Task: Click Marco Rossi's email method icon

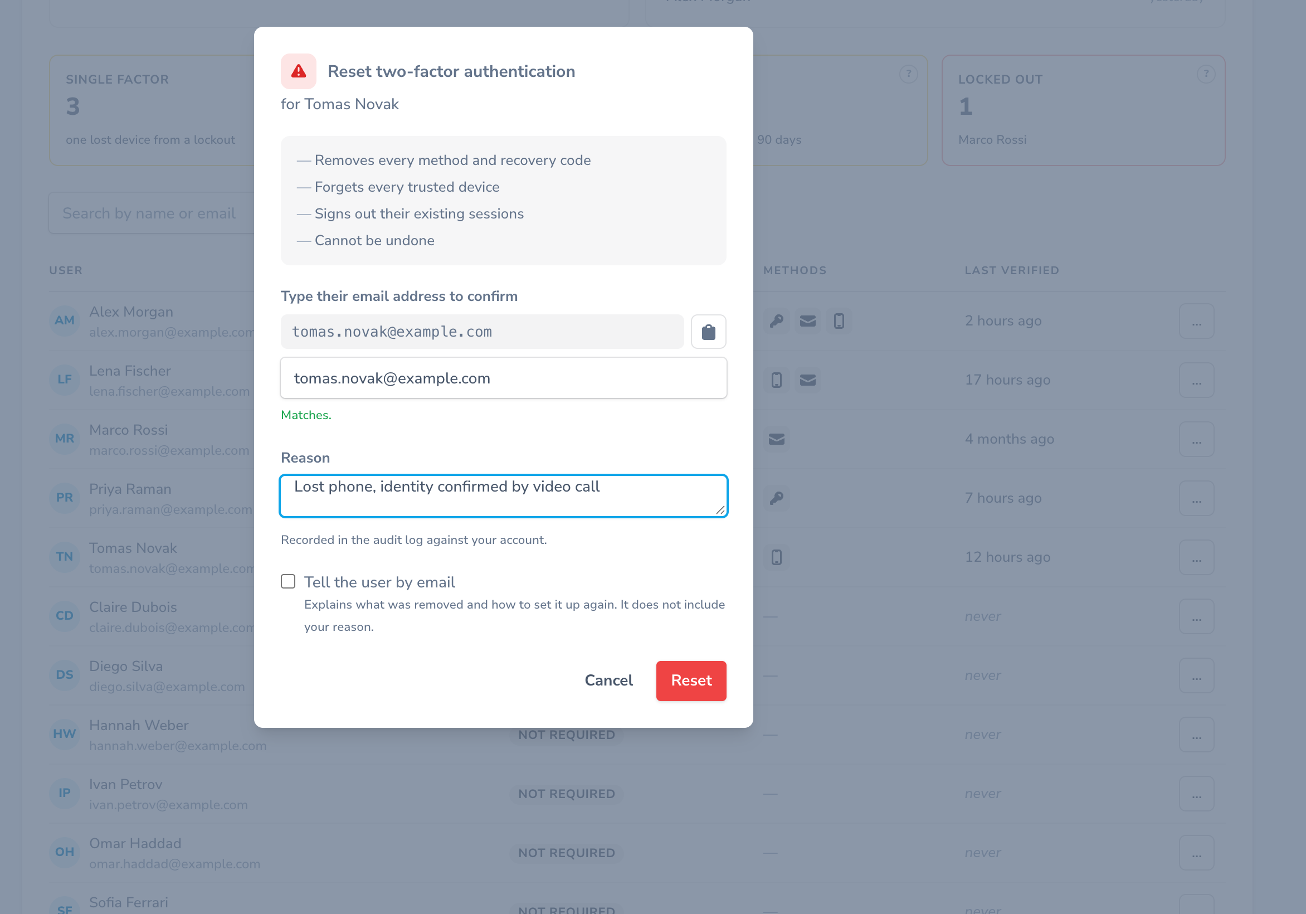Action: coord(777,439)
